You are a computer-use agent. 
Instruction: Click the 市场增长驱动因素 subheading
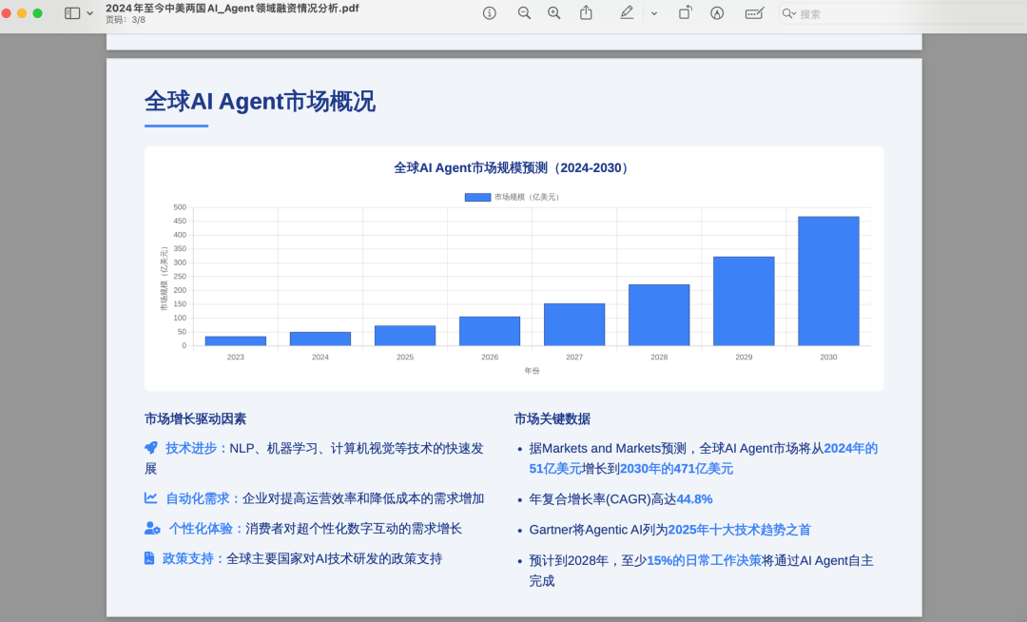point(195,419)
